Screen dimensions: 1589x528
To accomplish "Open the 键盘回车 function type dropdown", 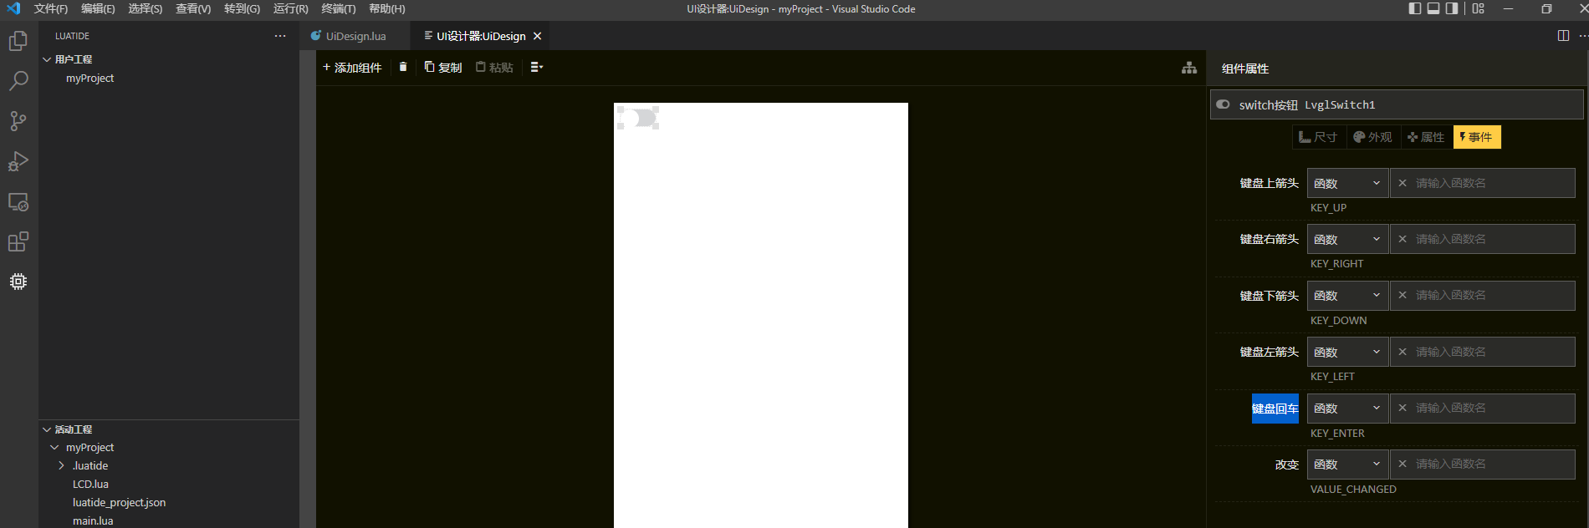I will 1347,408.
